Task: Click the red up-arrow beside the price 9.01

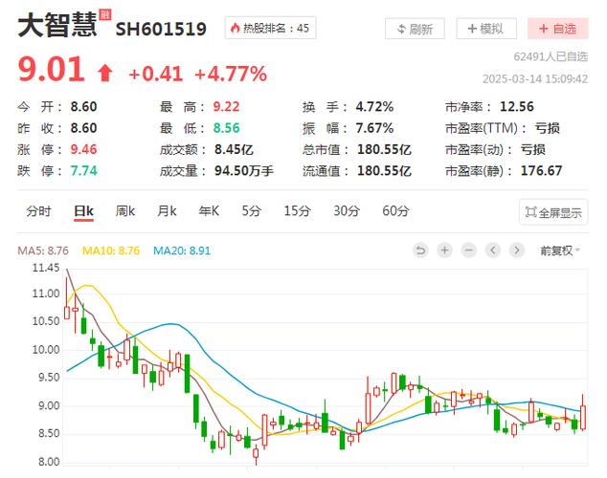Action: [x=104, y=73]
